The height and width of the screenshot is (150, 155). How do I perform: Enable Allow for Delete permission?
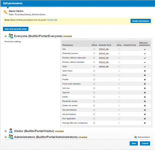[94, 97]
